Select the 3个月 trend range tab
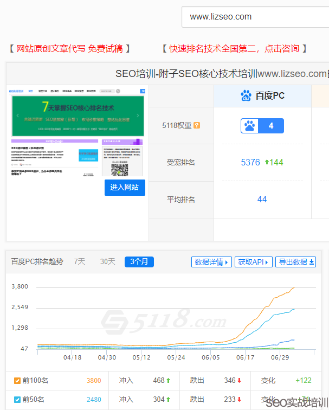This screenshot has height=410, width=329. click(139, 262)
